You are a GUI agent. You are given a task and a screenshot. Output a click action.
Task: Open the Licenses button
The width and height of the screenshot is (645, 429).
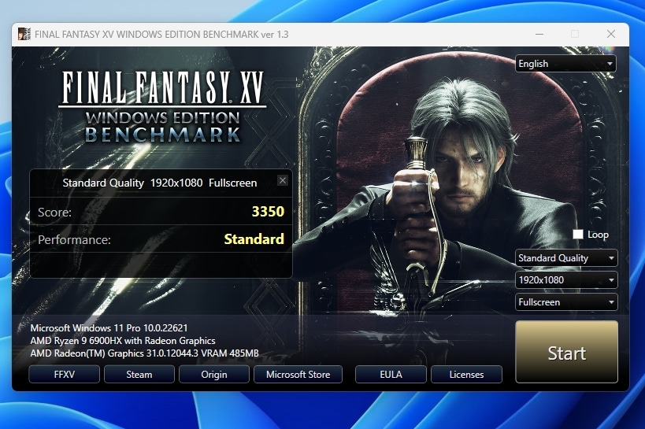(466, 375)
